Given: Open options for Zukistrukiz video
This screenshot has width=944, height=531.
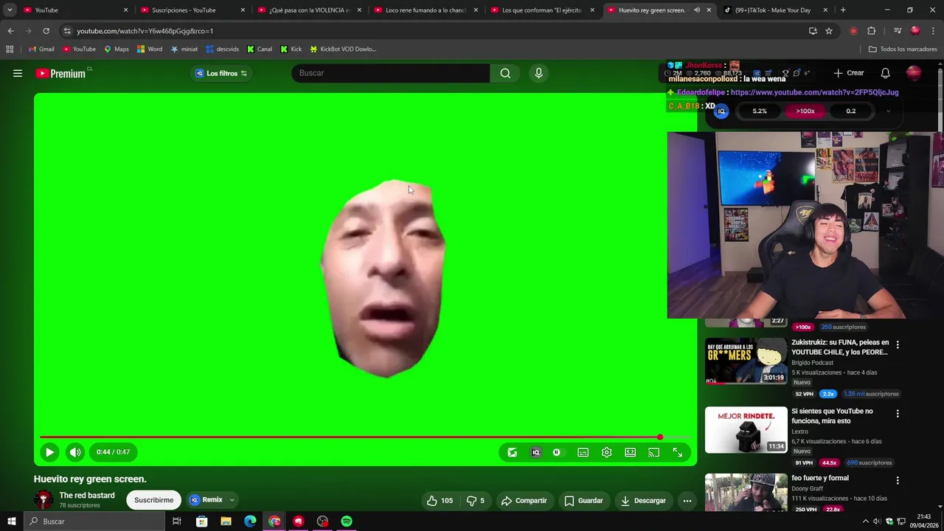Looking at the screenshot, I should (x=898, y=344).
